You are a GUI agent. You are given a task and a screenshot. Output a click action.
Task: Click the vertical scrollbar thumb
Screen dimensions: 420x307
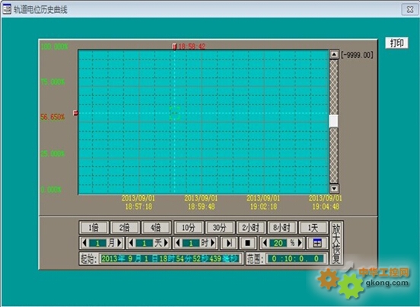point(334,121)
